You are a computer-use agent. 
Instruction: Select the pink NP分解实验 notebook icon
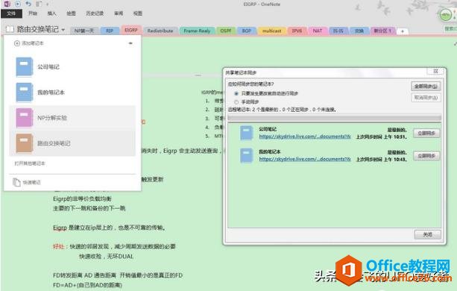(x=24, y=117)
